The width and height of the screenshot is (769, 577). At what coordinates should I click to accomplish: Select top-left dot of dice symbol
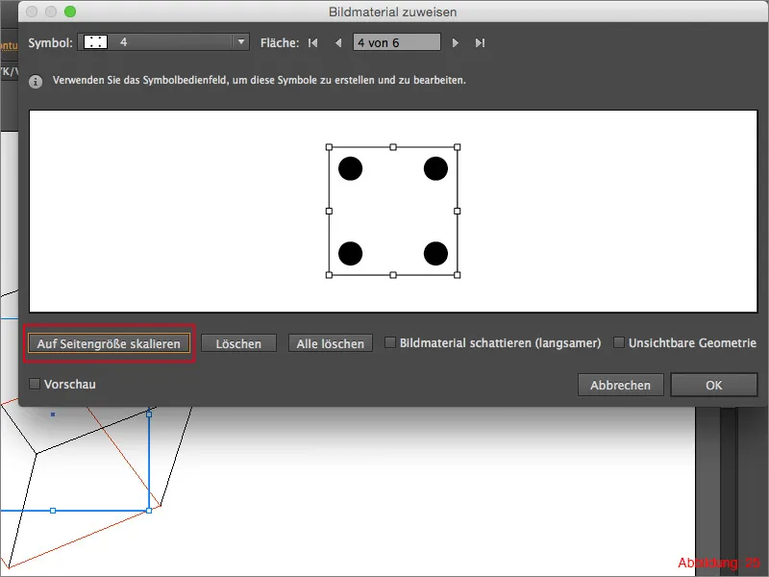pyautogui.click(x=350, y=169)
